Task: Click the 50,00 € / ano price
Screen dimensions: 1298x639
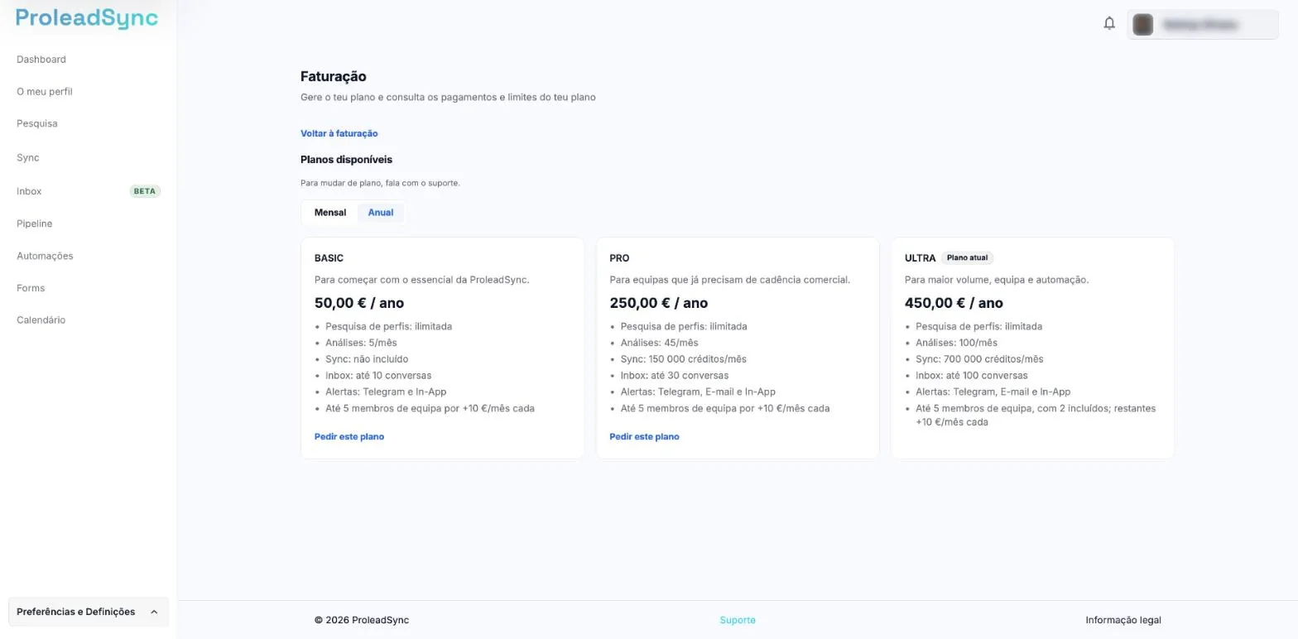Action: click(x=359, y=304)
